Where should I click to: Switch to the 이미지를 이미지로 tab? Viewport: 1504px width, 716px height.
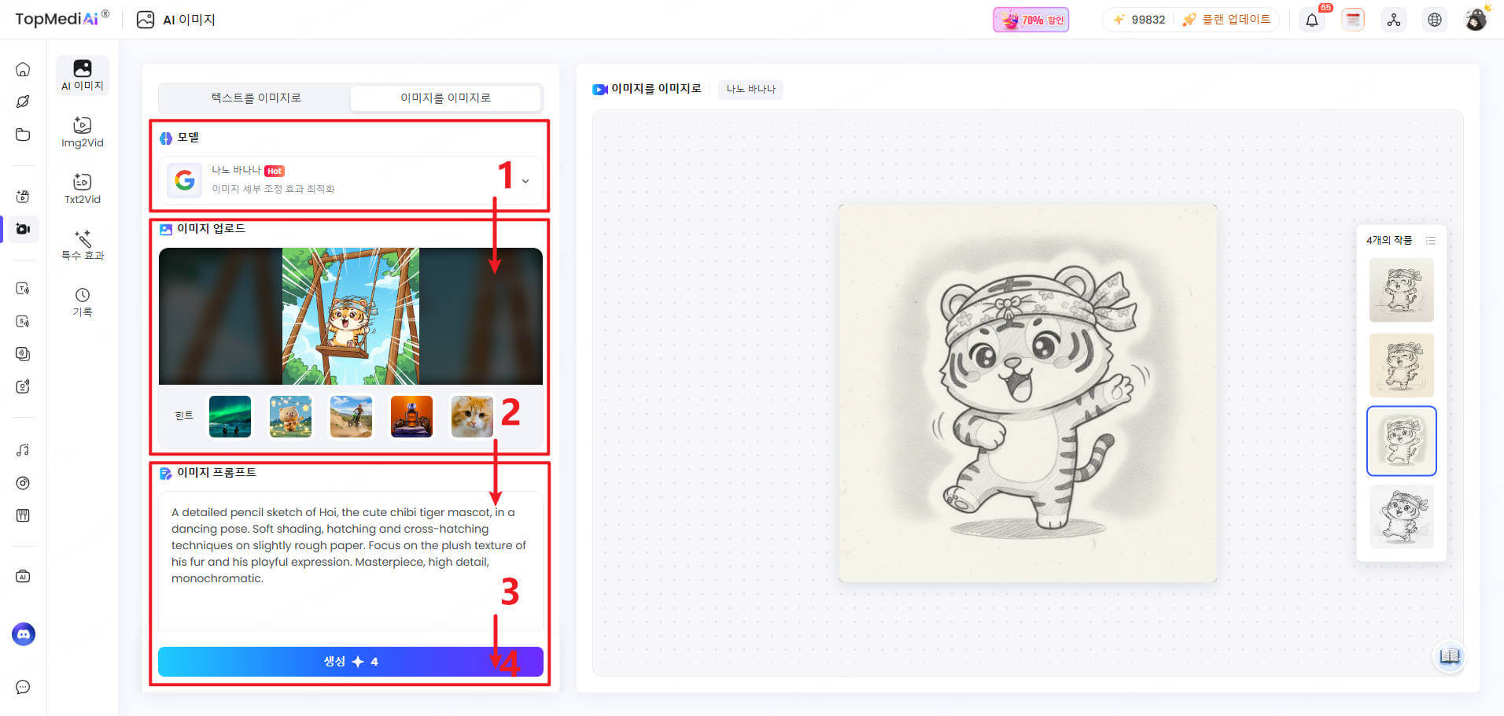(x=445, y=98)
